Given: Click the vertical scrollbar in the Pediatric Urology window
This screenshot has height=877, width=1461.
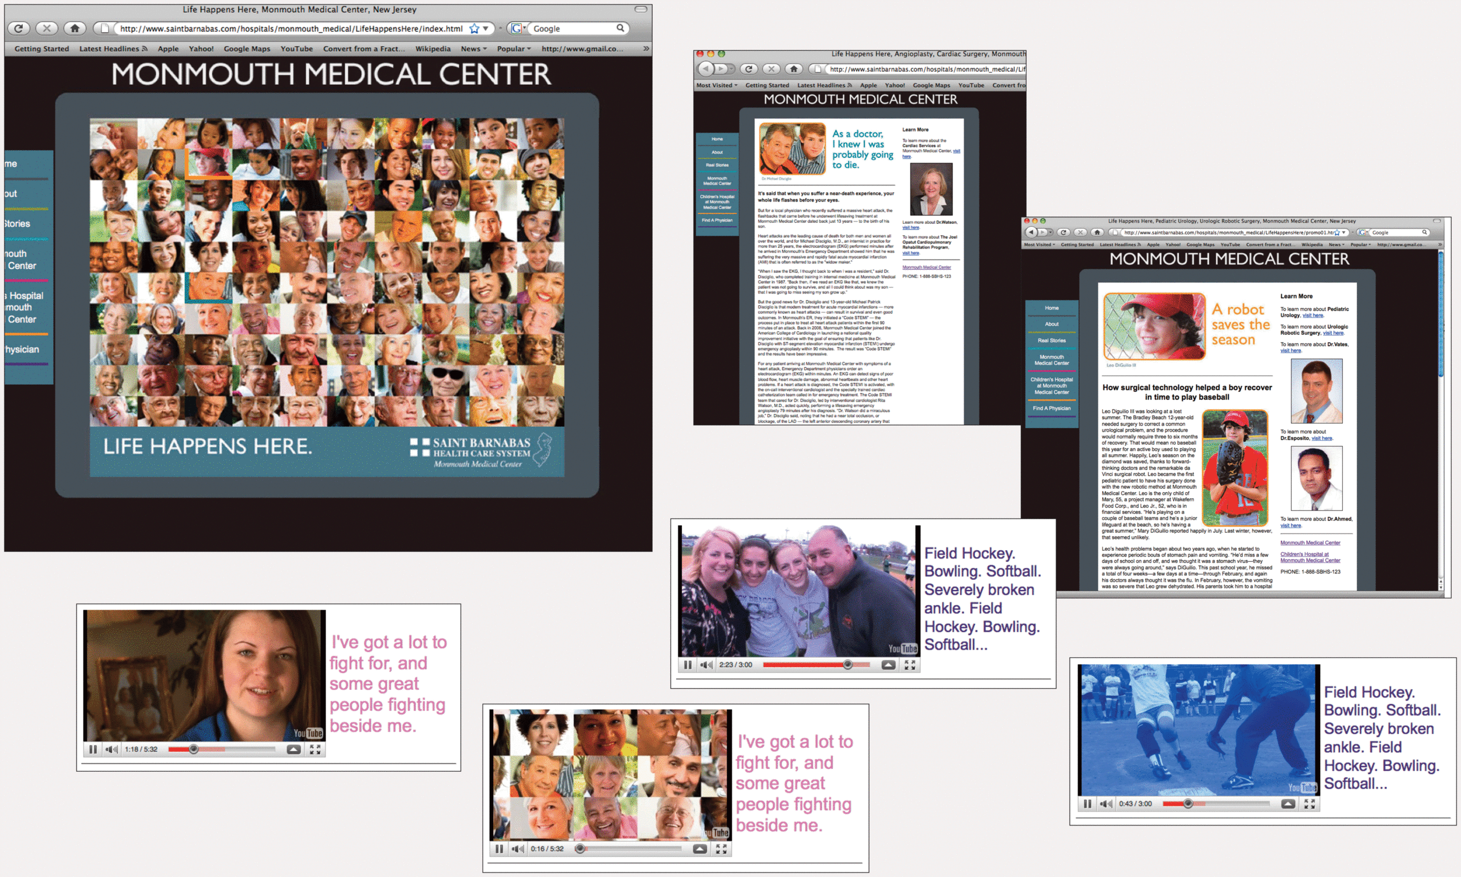Looking at the screenshot, I should point(1441,420).
